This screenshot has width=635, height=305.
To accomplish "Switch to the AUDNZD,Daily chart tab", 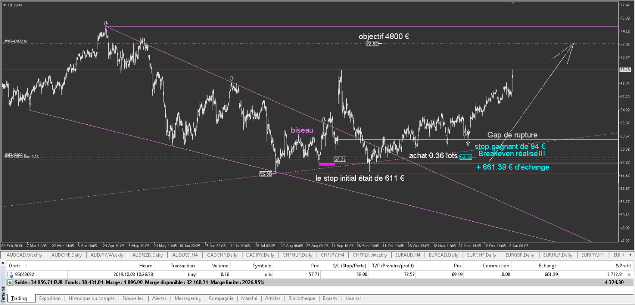I will tap(147, 255).
